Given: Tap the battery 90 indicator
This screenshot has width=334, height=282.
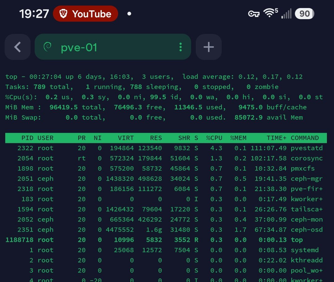Looking at the screenshot, I should point(304,14).
